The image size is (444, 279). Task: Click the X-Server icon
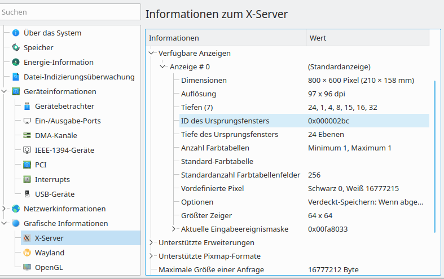click(x=27, y=238)
